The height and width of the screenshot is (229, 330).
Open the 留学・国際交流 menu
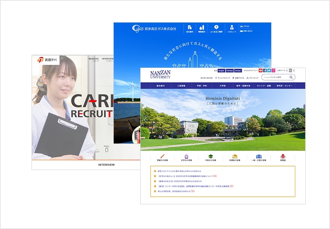(243, 86)
